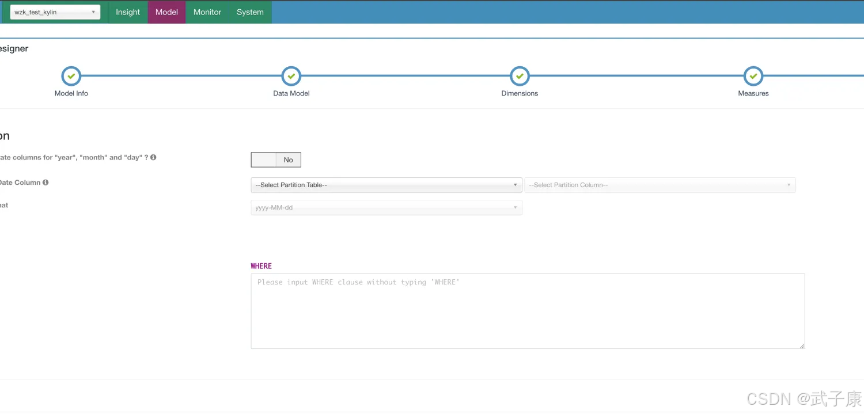864x414 pixels.
Task: Click the info icon beside year/month/day question
Action: [153, 157]
